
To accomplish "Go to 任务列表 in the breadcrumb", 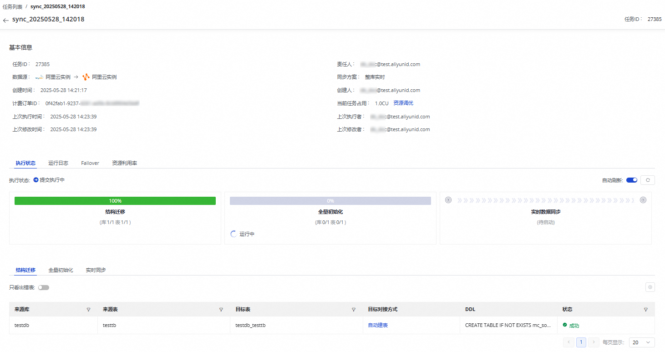I will 13,7.
